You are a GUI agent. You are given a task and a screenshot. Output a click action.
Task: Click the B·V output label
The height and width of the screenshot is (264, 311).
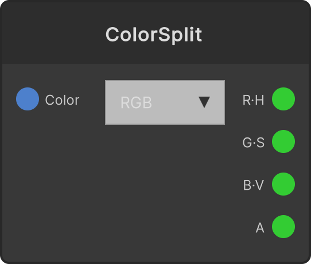pos(254,185)
